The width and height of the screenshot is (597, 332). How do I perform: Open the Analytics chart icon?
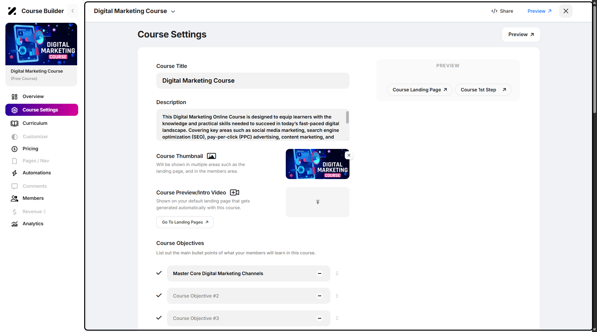[x=14, y=224]
